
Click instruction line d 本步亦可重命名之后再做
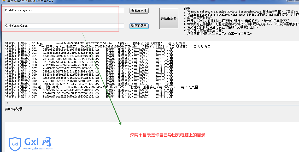(x=204, y=30)
